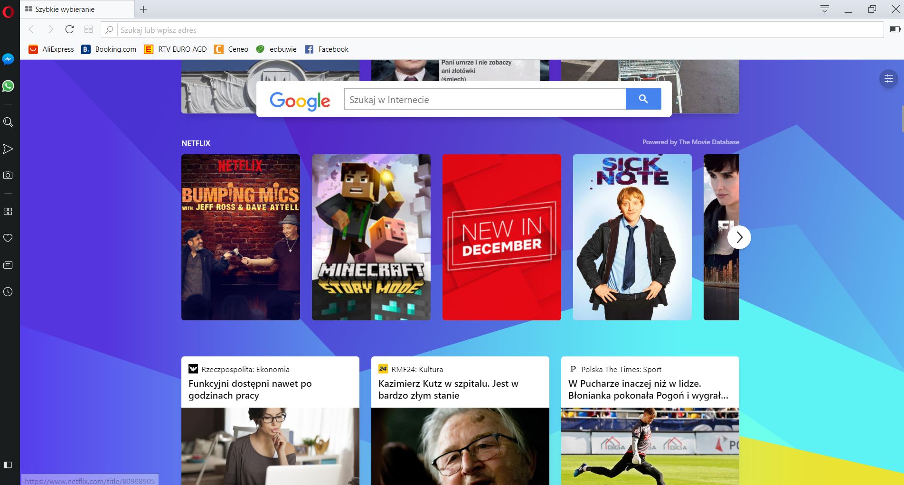Search open tabs with the magnifier sidebar icon
904x485 pixels.
coord(8,122)
